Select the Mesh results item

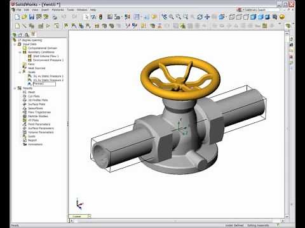click(31, 92)
